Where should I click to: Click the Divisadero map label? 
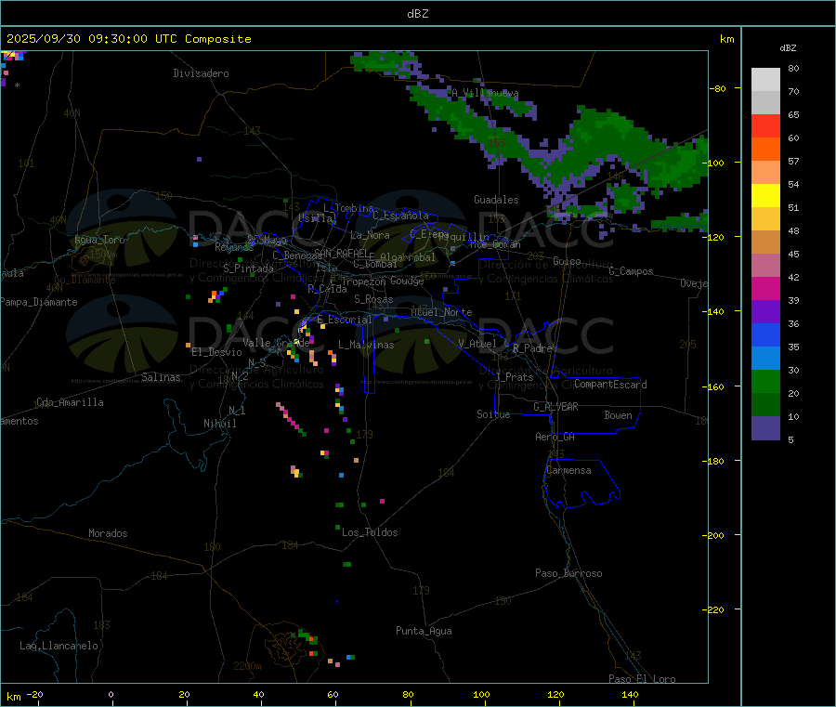(x=201, y=73)
